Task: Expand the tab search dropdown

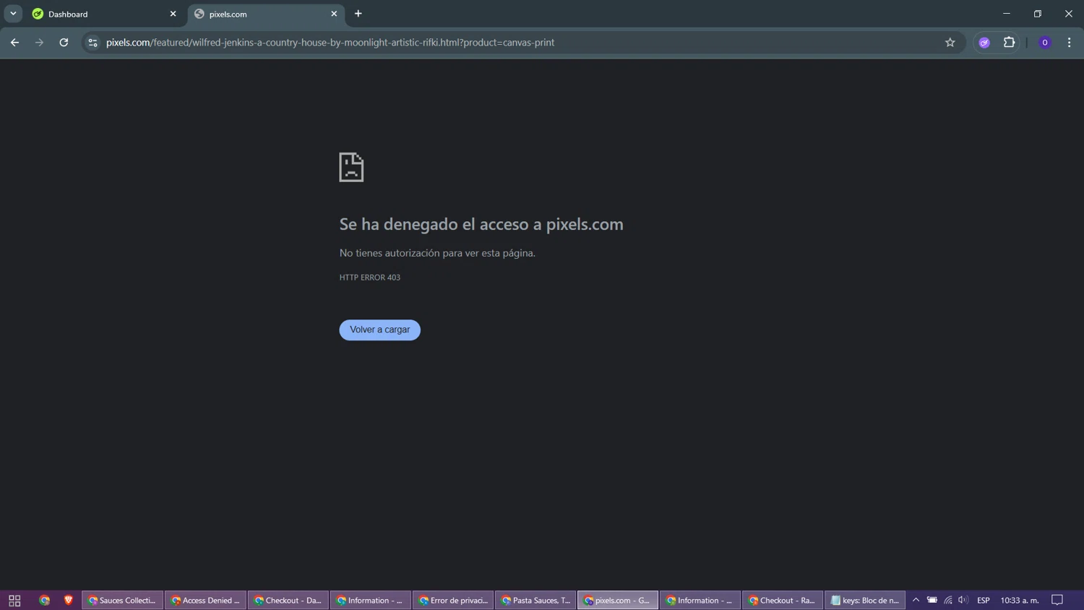Action: point(13,14)
